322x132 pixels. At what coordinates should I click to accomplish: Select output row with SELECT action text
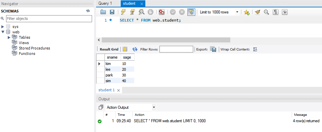170,121
